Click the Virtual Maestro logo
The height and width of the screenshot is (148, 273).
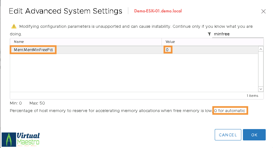pos(21,139)
